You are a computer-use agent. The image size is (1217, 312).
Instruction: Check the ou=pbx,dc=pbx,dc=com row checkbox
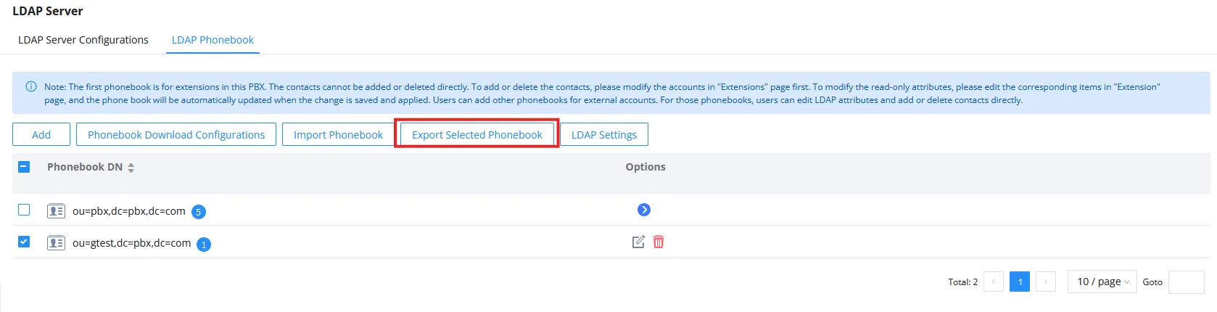24,210
